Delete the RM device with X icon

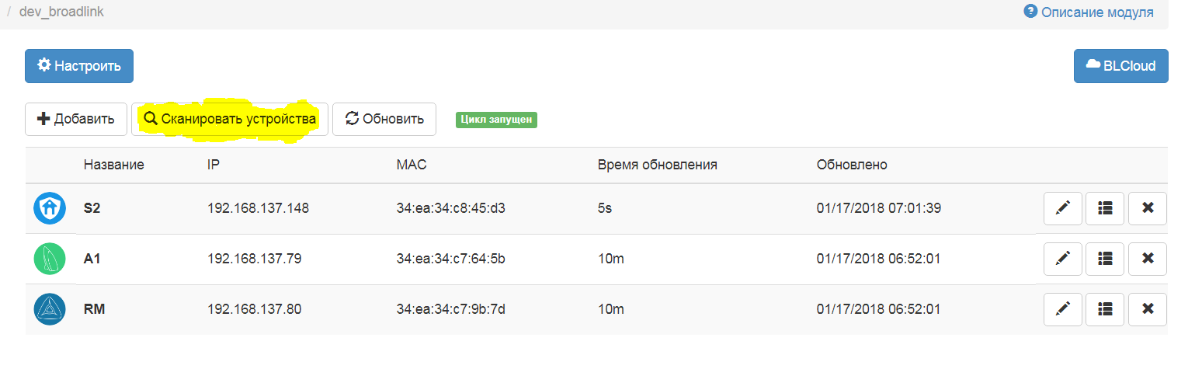click(x=1148, y=309)
